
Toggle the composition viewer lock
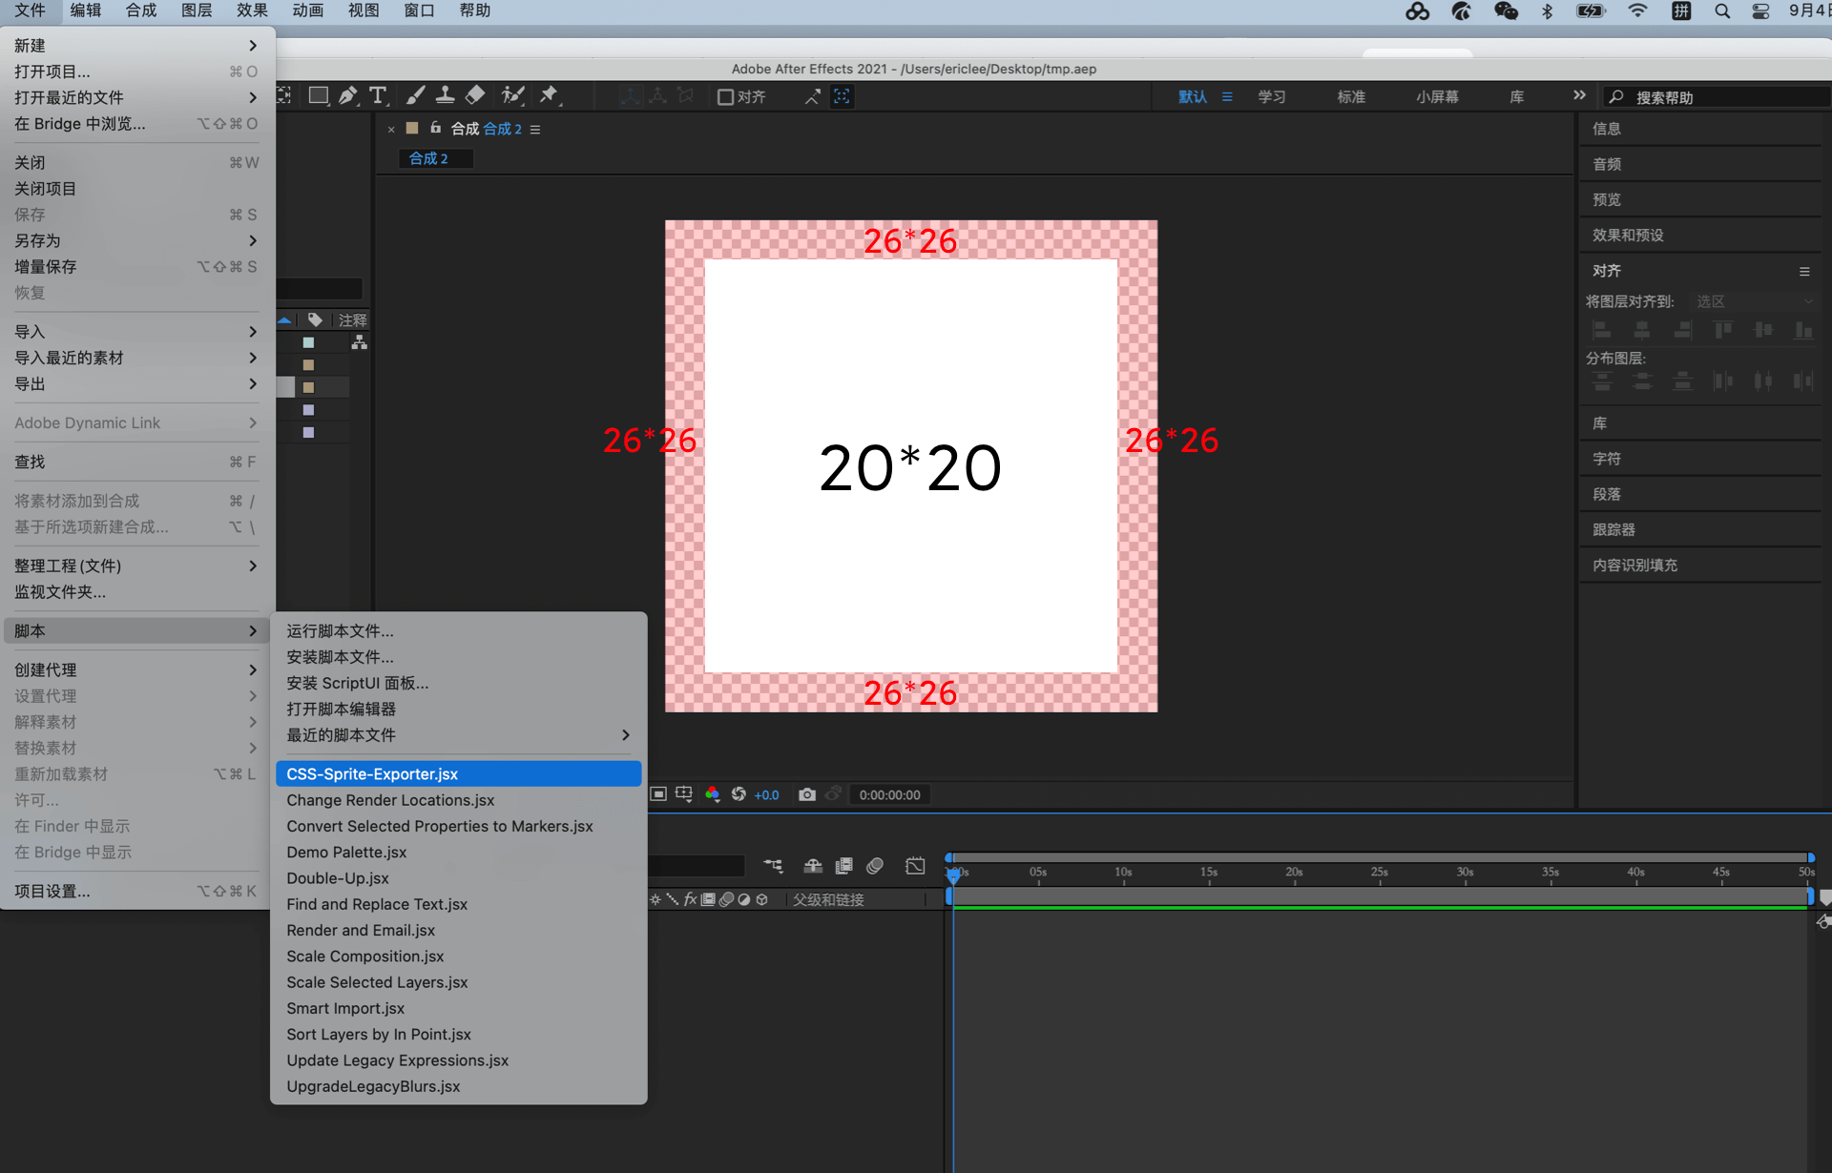[x=435, y=128]
